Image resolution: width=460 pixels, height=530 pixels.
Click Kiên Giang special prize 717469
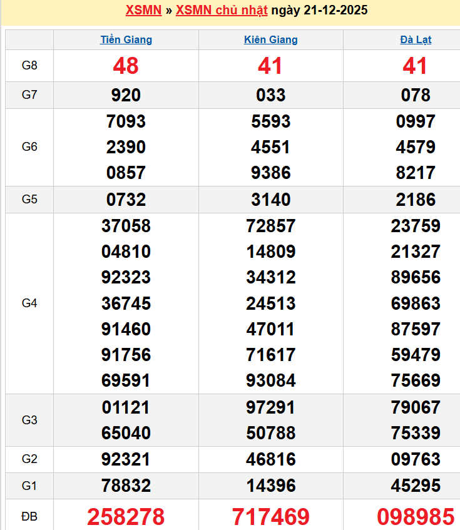[270, 516]
